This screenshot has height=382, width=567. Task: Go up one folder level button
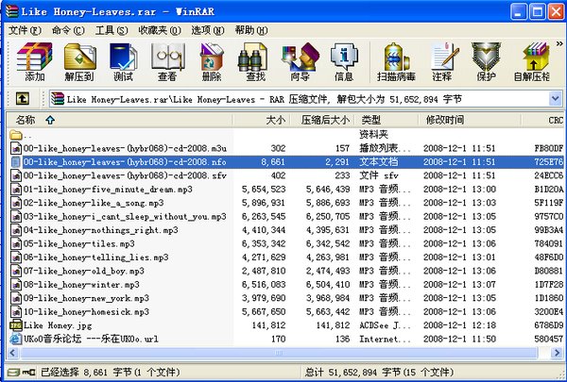point(23,98)
